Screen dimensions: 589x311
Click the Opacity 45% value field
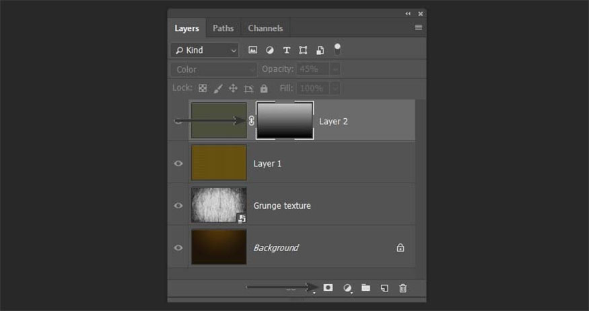tap(313, 69)
